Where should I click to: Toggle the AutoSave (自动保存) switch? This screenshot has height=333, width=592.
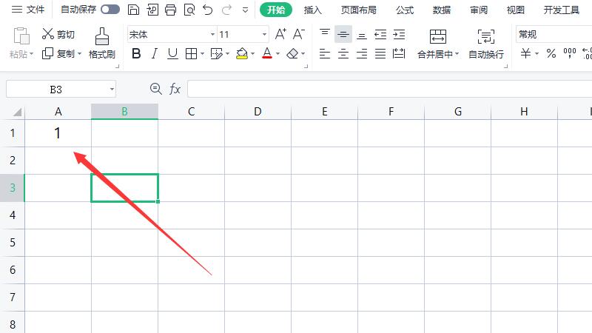tap(110, 10)
